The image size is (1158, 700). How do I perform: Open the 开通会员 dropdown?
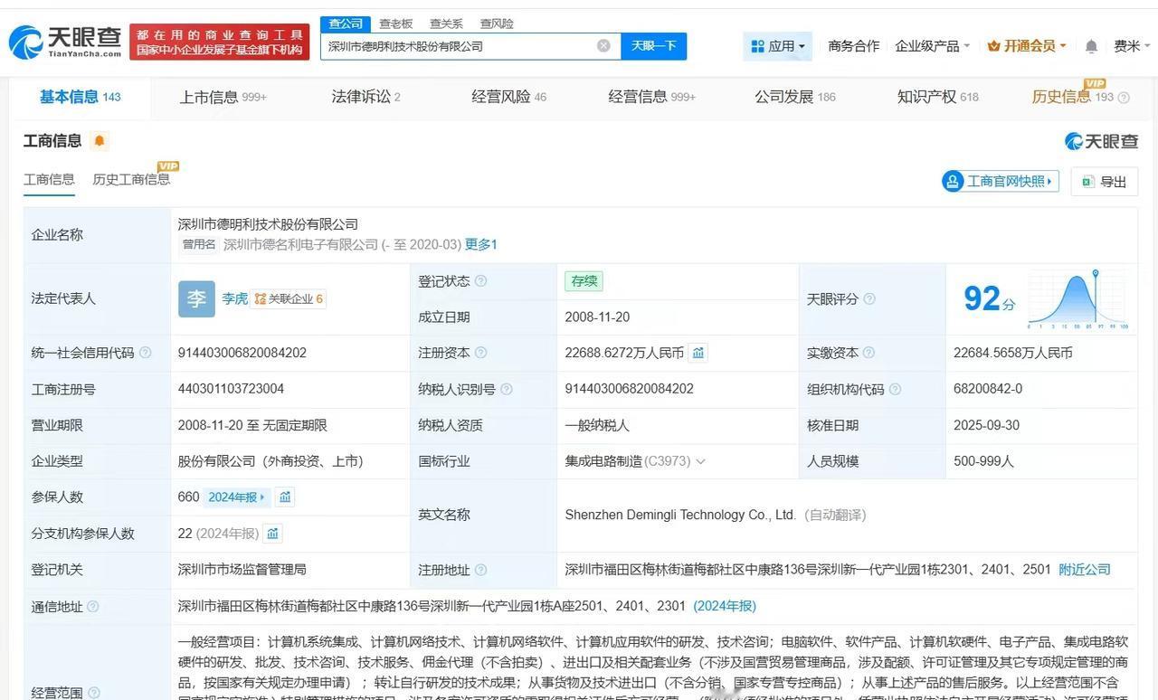click(x=1027, y=46)
